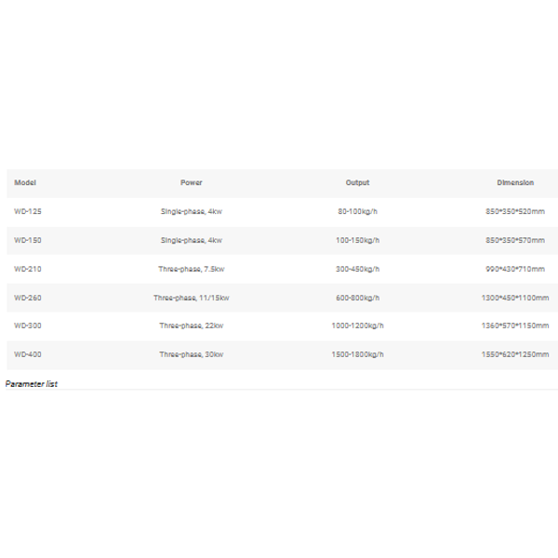Select the WD-125 model cell
This screenshot has height=558, width=558.
28,211
